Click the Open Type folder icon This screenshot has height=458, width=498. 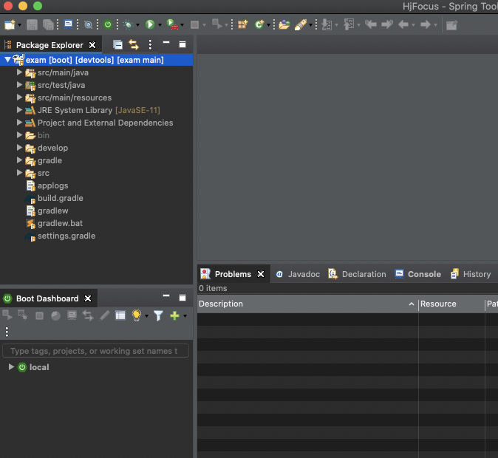(284, 24)
